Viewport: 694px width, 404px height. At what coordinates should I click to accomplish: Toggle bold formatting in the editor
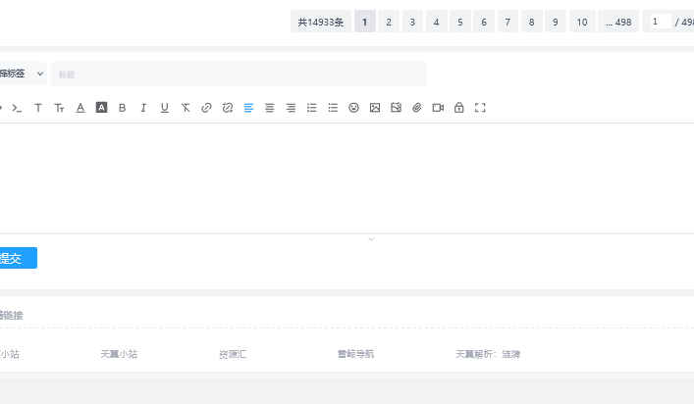tap(122, 108)
